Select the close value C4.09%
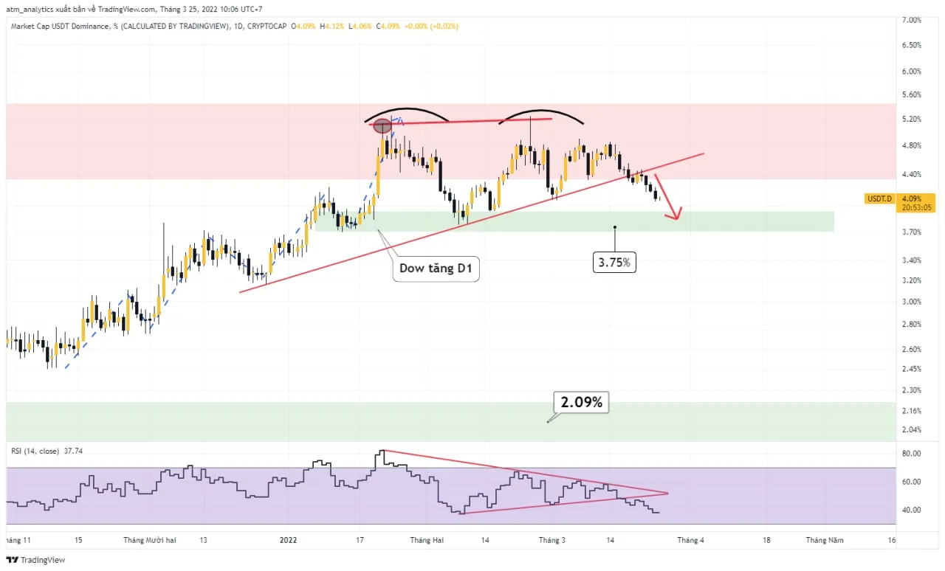 point(388,27)
